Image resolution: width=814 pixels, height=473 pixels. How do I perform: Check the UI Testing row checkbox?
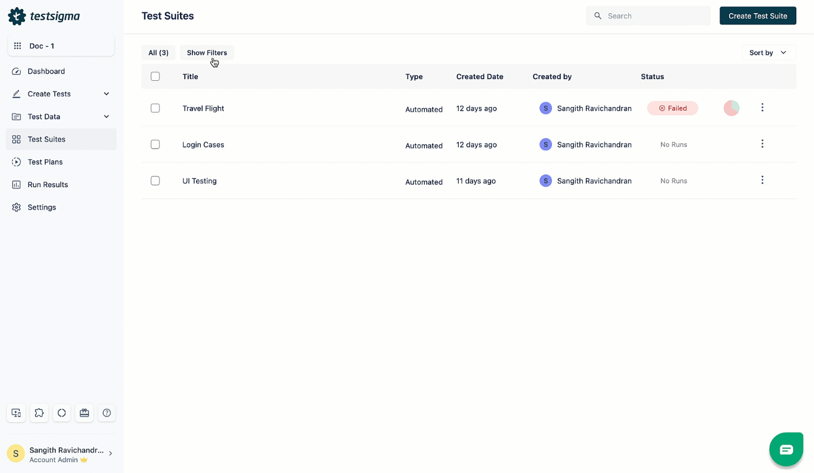pyautogui.click(x=155, y=181)
